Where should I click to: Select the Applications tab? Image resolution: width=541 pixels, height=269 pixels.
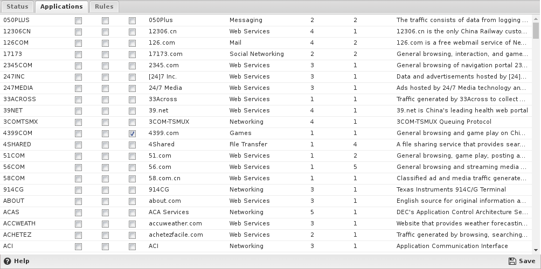click(61, 6)
